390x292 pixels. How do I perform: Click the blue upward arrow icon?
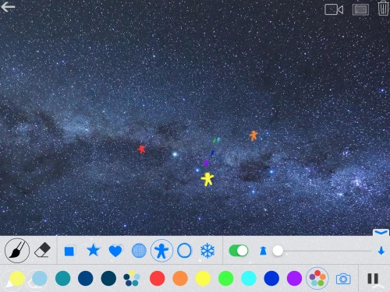[x=263, y=251]
